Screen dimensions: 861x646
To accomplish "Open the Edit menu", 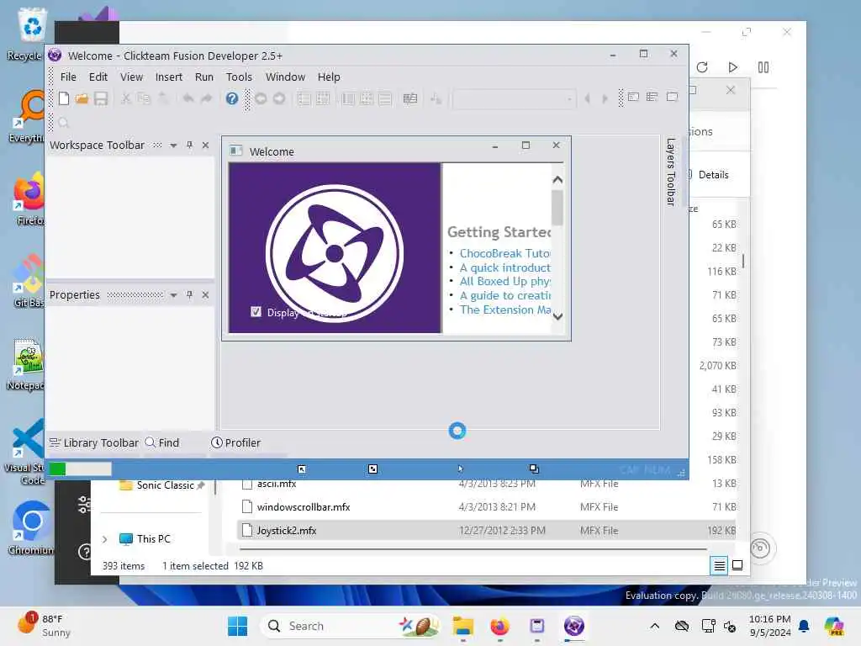I will point(98,77).
